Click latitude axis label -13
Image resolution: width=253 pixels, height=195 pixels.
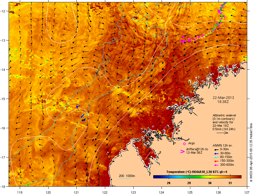pos(3,40)
